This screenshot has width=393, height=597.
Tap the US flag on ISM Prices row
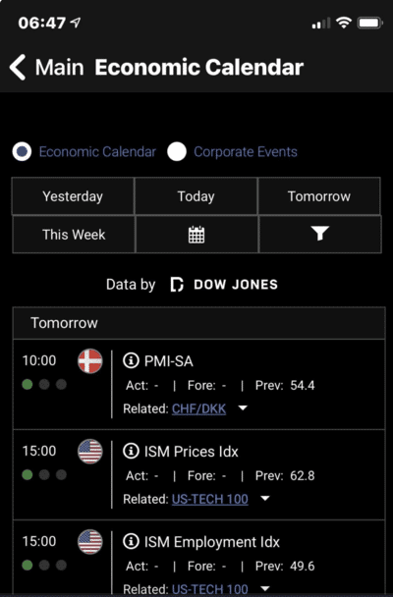(90, 452)
